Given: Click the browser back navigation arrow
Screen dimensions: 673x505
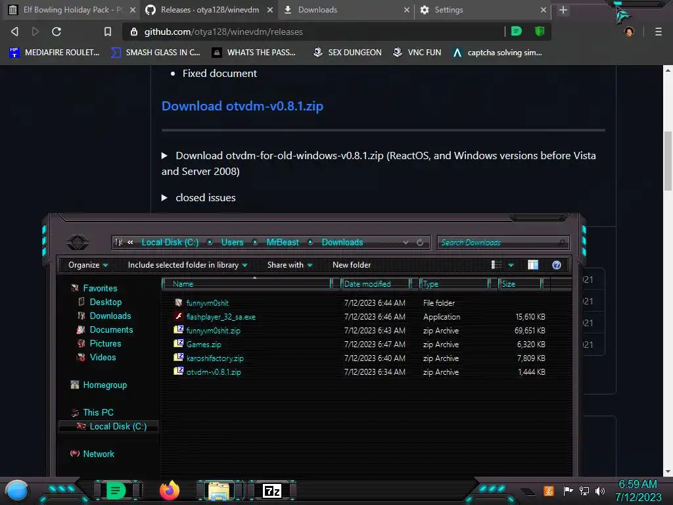Looking at the screenshot, I should click(x=14, y=32).
